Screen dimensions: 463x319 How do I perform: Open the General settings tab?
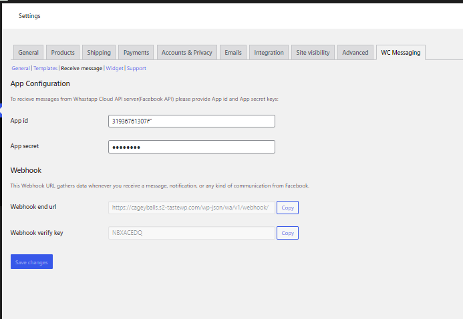click(x=28, y=53)
